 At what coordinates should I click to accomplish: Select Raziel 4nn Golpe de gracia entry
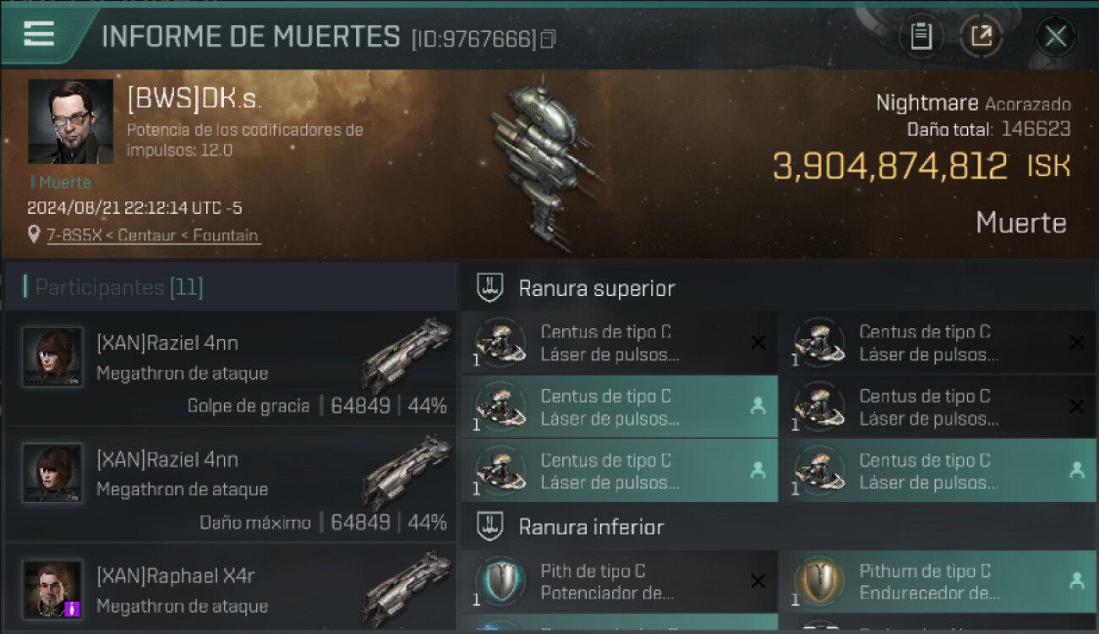[230, 369]
